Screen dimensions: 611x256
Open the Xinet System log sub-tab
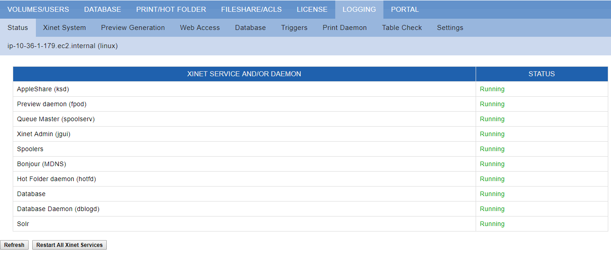[x=65, y=28]
